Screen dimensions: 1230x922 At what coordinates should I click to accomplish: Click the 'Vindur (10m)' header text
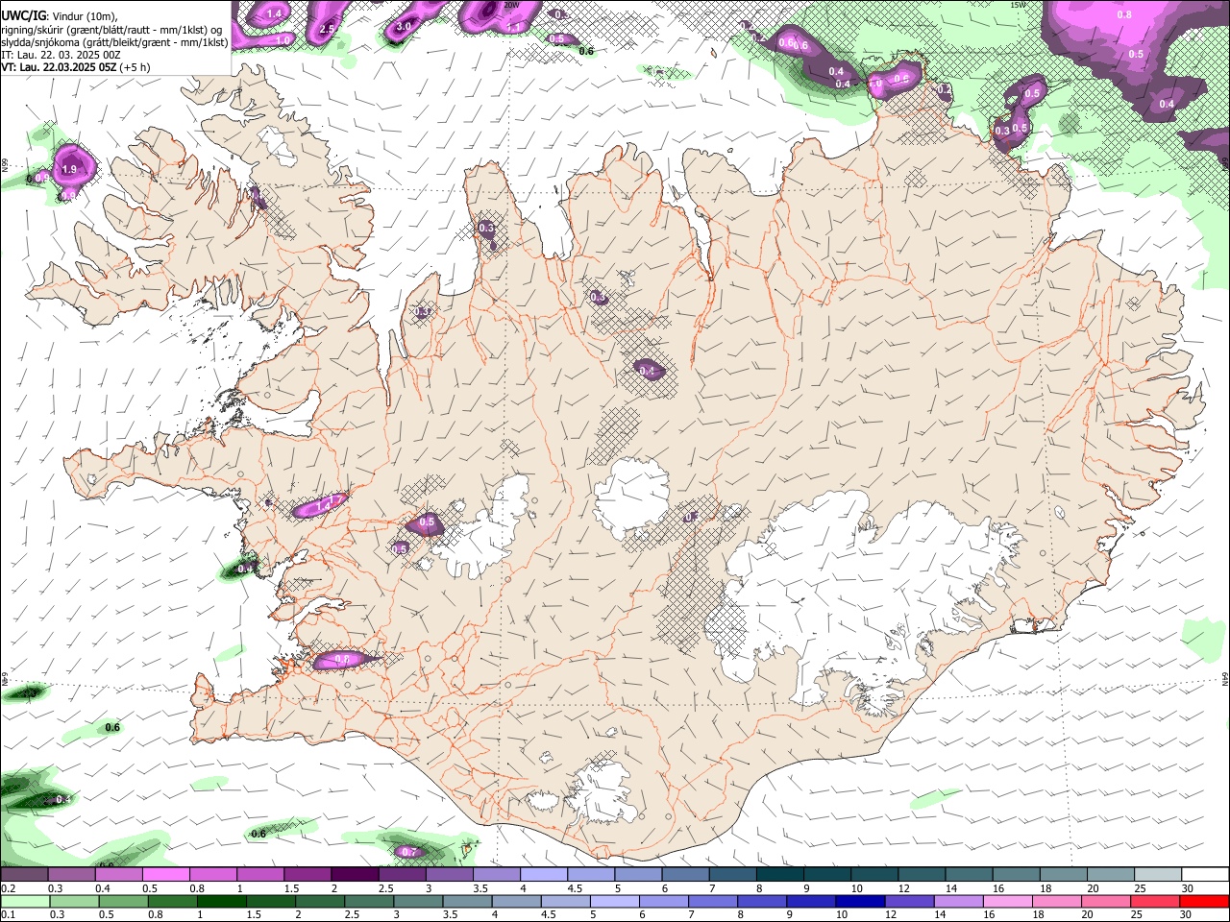(86, 15)
